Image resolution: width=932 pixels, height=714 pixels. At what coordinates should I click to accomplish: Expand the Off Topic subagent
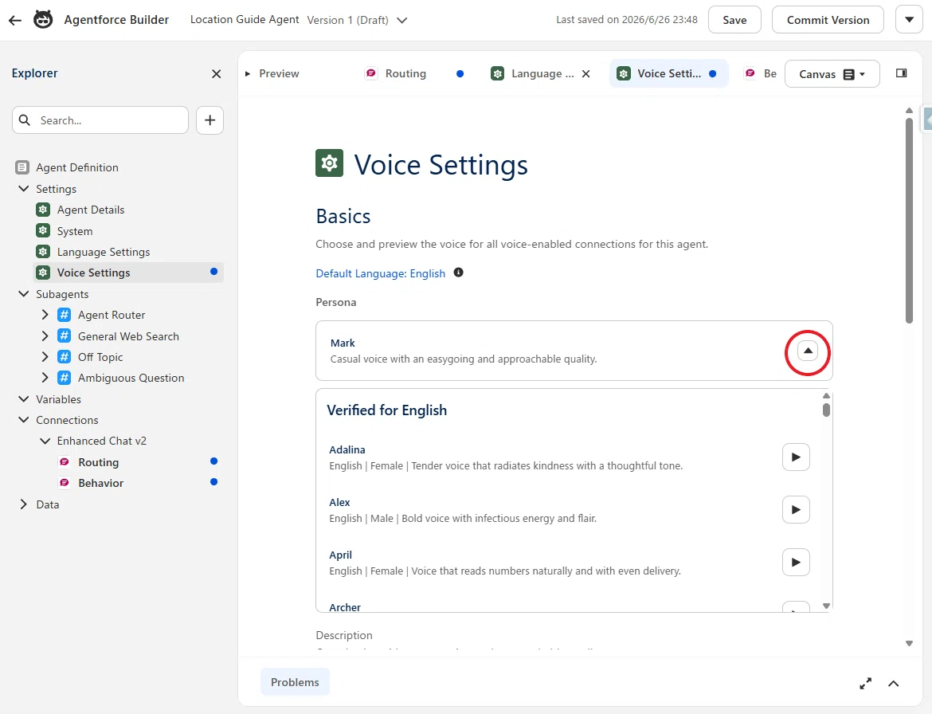click(x=45, y=357)
